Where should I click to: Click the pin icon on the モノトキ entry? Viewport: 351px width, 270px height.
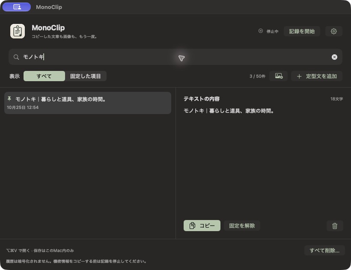point(9,99)
